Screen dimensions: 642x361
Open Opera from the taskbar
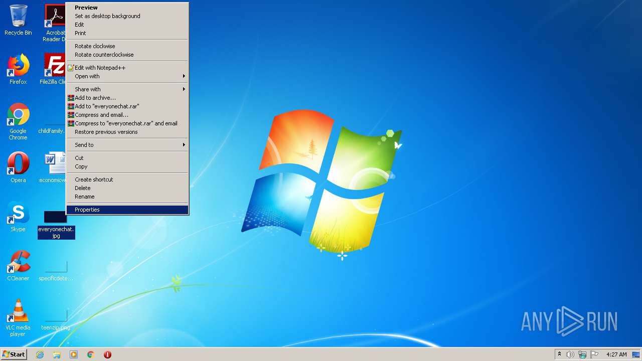tap(107, 354)
